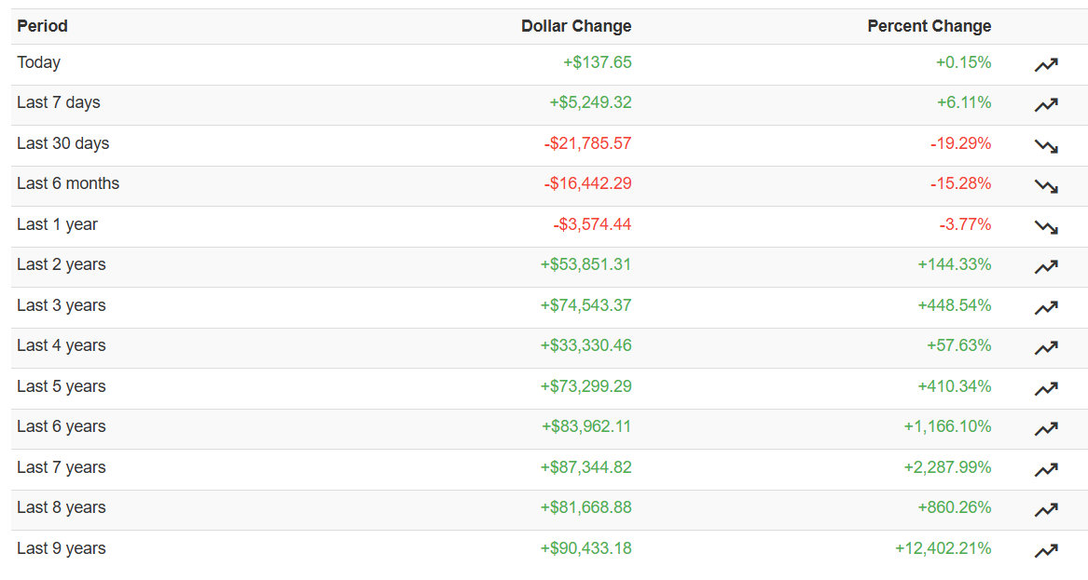Click the trend-down icon for Last 6 months
1088x580 pixels.
point(1046,185)
